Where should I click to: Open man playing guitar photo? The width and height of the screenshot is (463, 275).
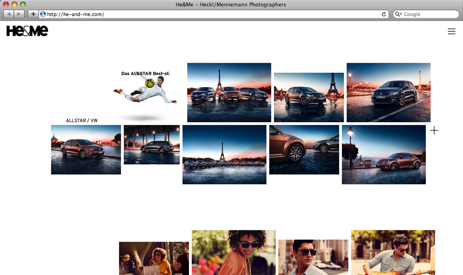pos(393,252)
